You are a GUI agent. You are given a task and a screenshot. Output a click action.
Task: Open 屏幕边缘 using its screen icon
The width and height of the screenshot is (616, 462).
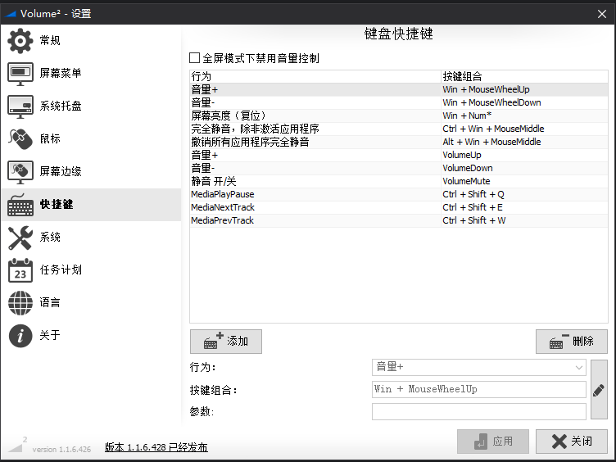[x=20, y=171]
